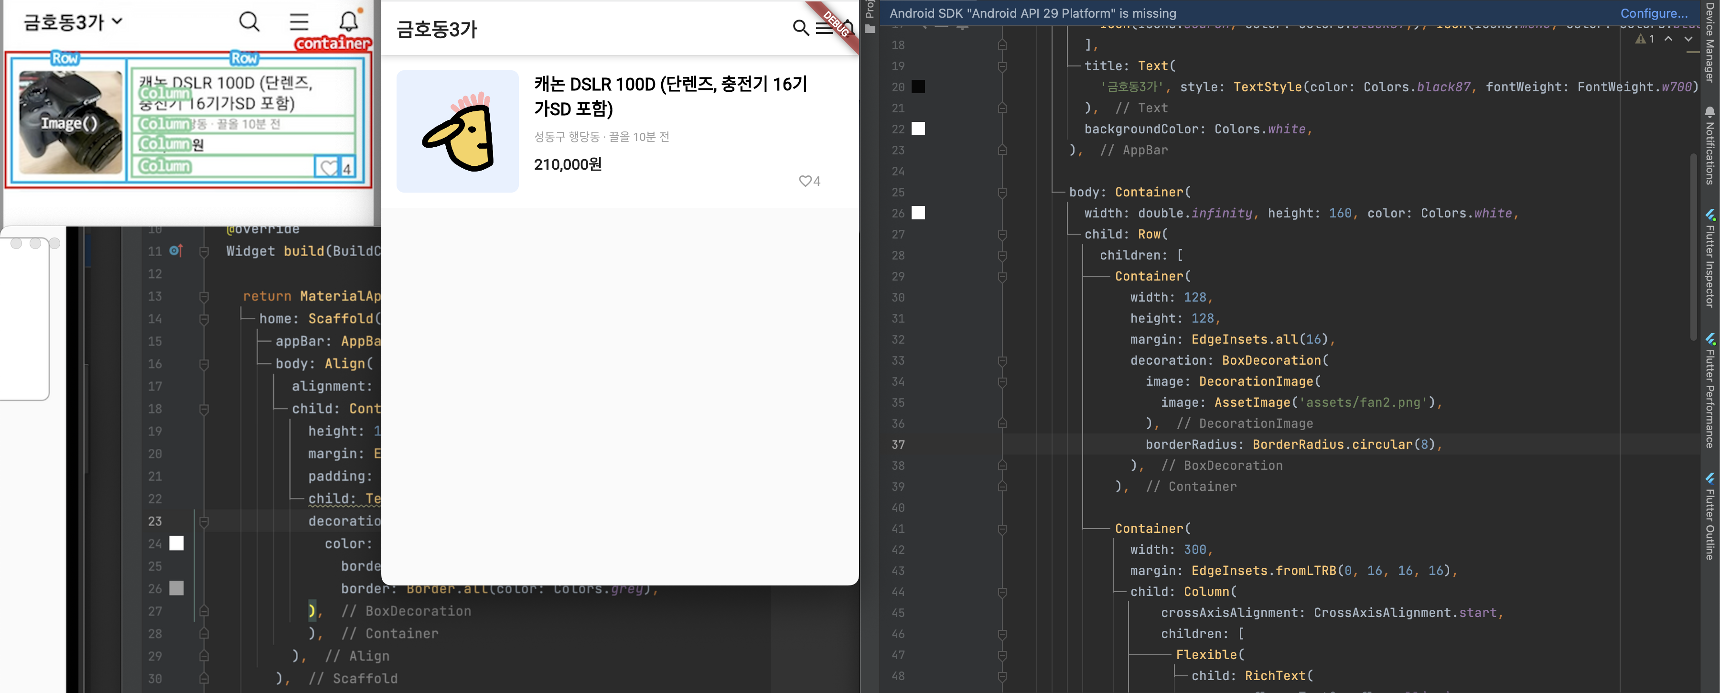Go to next highlighted error arrow
The width and height of the screenshot is (1720, 693).
click(1688, 39)
